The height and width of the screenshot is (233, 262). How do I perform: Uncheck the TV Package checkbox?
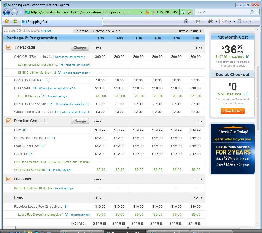click(x=9, y=47)
